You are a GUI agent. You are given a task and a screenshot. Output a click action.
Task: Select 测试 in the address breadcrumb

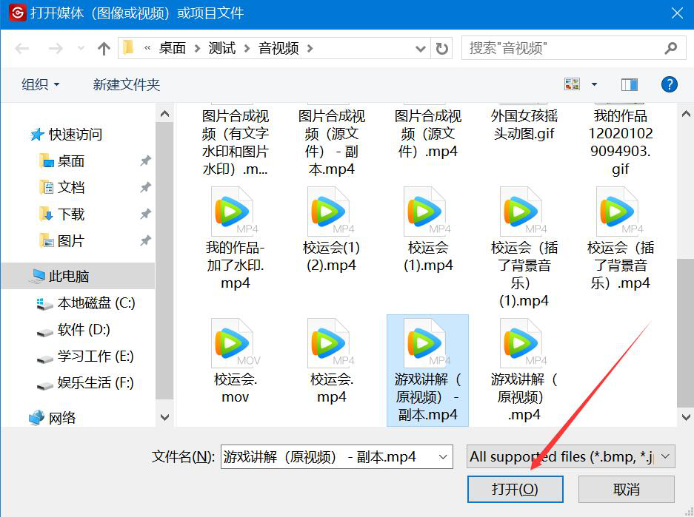coord(221,48)
